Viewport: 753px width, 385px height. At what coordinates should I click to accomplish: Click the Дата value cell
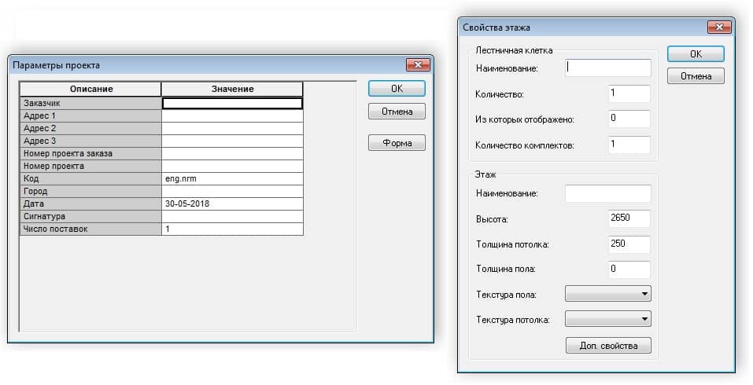click(x=232, y=203)
